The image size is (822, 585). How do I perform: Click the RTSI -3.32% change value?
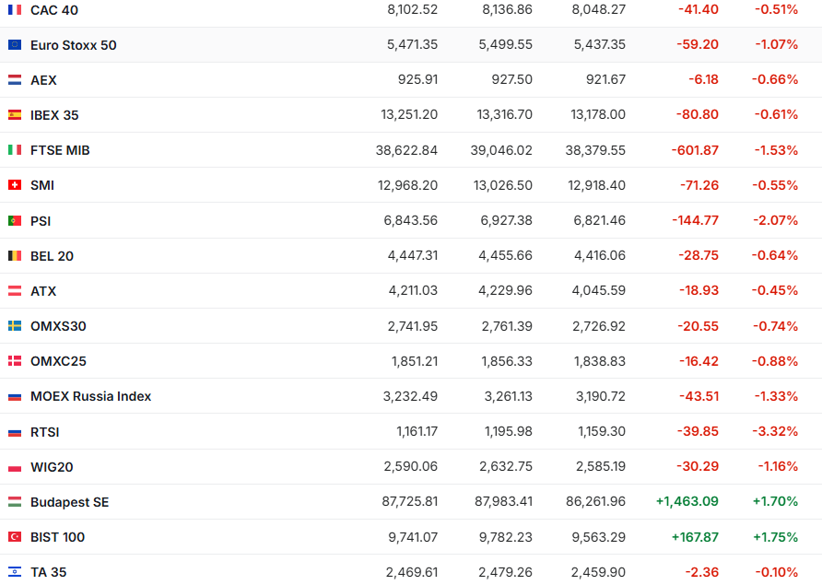click(776, 432)
